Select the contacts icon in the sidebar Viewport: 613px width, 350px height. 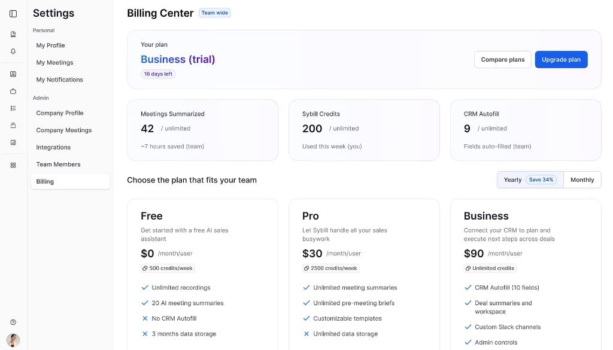pyautogui.click(x=13, y=74)
